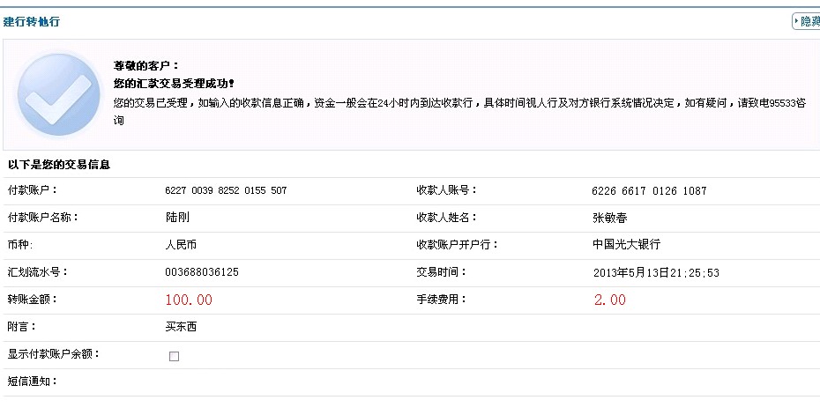Click payee name 张敏春
The image size is (820, 415).
tap(609, 218)
